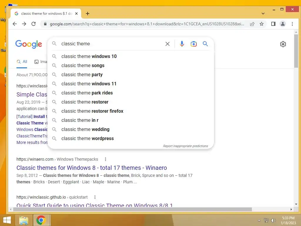Open Quick Start Guide Classic Theme result
The width and height of the screenshot is (301, 226).
(94, 205)
